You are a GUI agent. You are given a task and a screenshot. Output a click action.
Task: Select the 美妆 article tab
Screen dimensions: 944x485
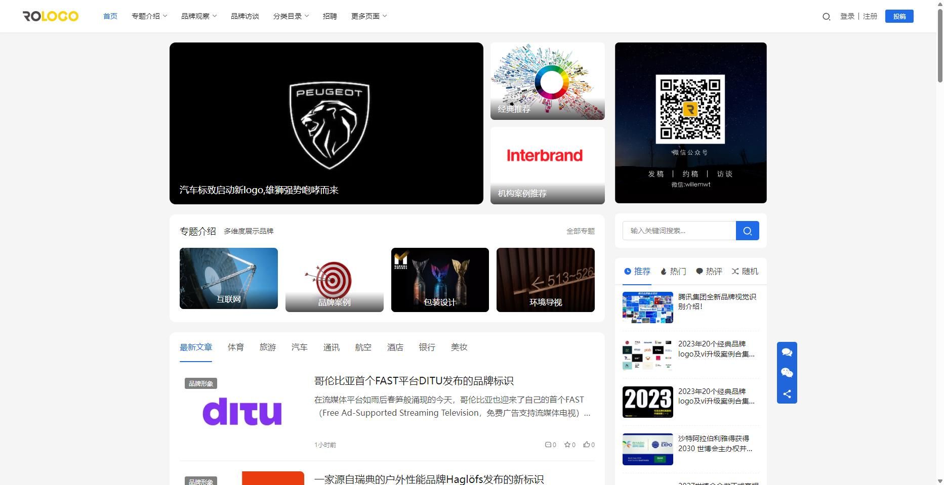[x=459, y=347]
